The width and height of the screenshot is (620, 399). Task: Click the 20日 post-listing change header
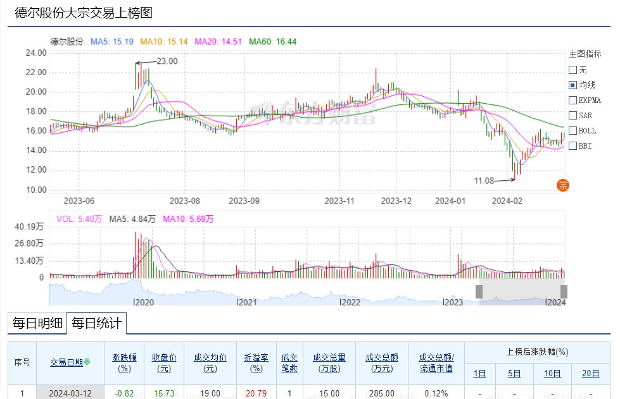pos(590,373)
